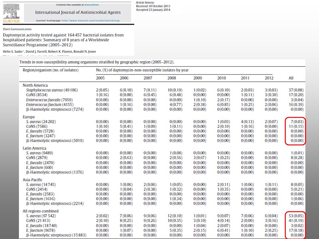Click row label 'β-Haemolytic streptococci (15 883)'

[x=56, y=235]
